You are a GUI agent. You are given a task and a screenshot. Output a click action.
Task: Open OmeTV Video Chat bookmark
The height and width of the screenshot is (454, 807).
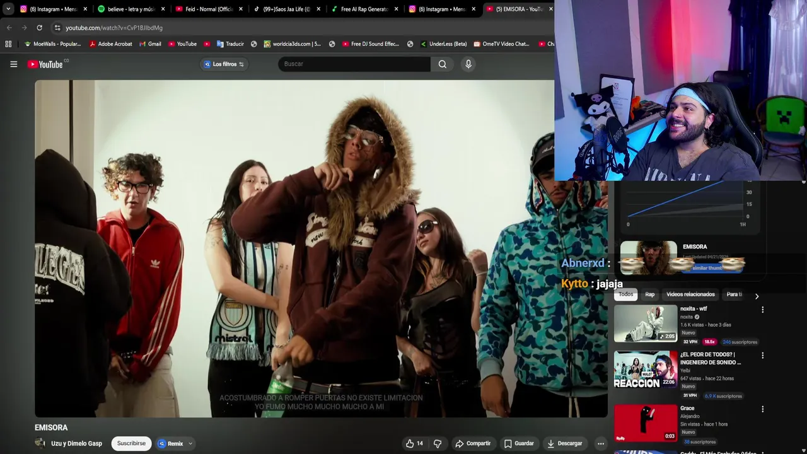501,44
